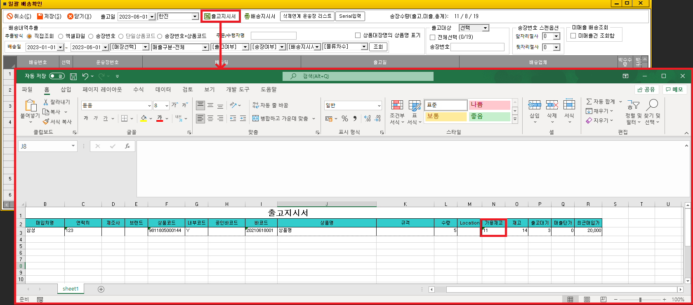This screenshot has width=693, height=305.
Task: Expand the 한진 courier dropdown
Action: point(195,17)
